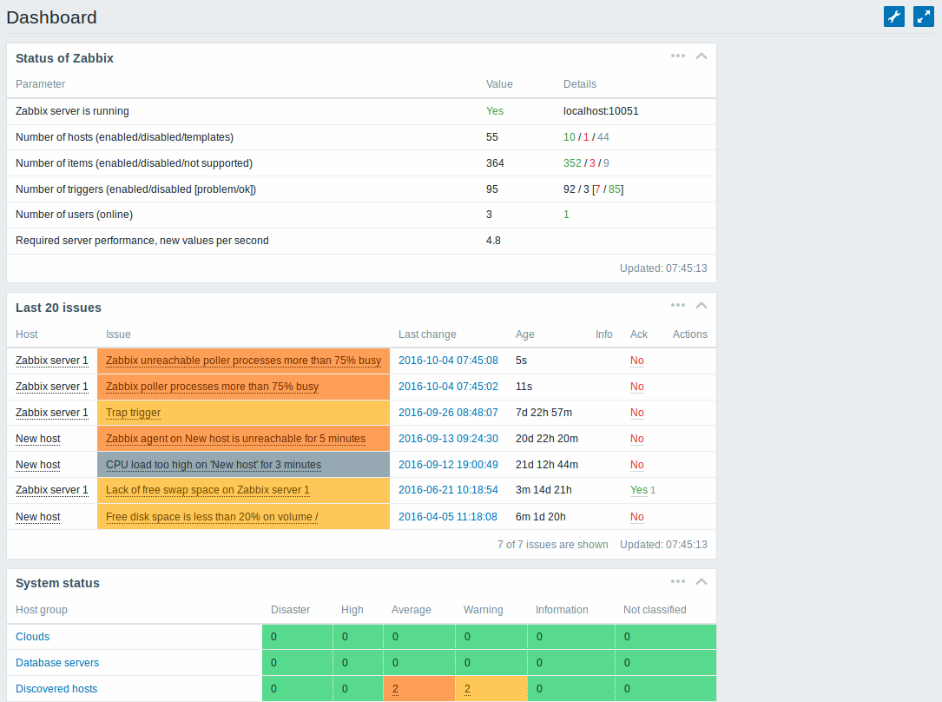This screenshot has height=702, width=942.
Task: Click Ack 'No' for Trap trigger issue
Action: coord(636,413)
